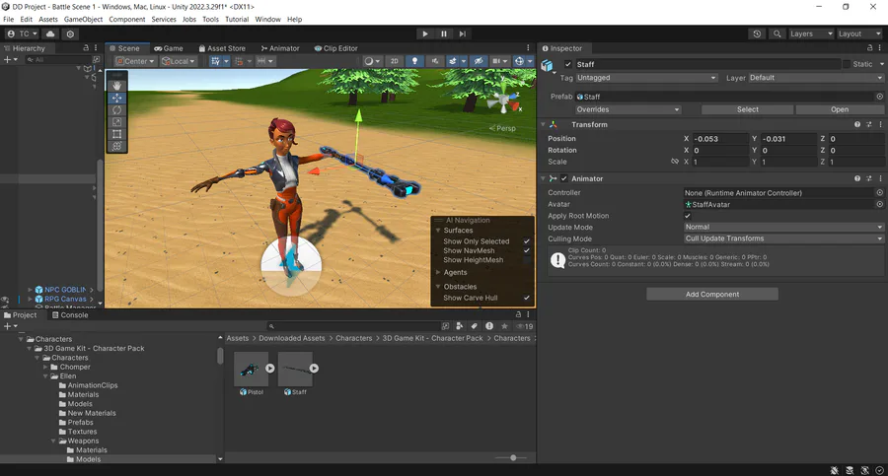Click Search by Type icon in Project
Screen dimensions: 888x476
[459, 326]
